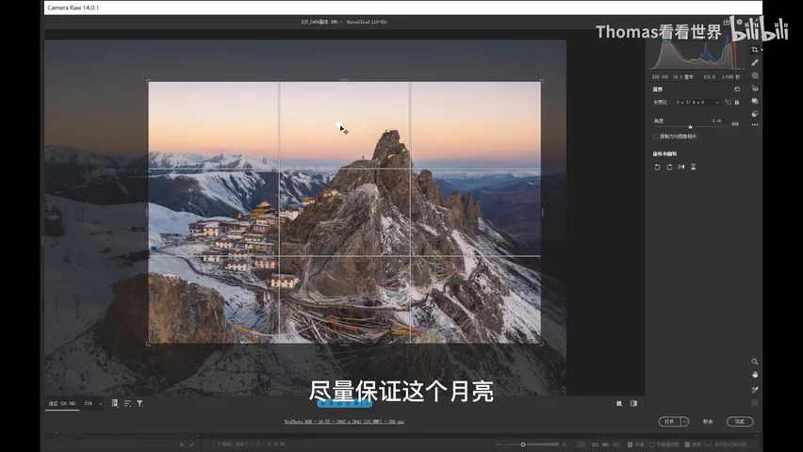Click the top crop edge handle
This screenshot has height=452, width=803.
[x=345, y=80]
